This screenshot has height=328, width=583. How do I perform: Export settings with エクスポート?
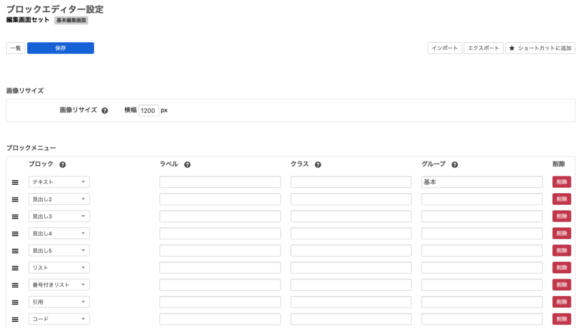click(x=483, y=48)
